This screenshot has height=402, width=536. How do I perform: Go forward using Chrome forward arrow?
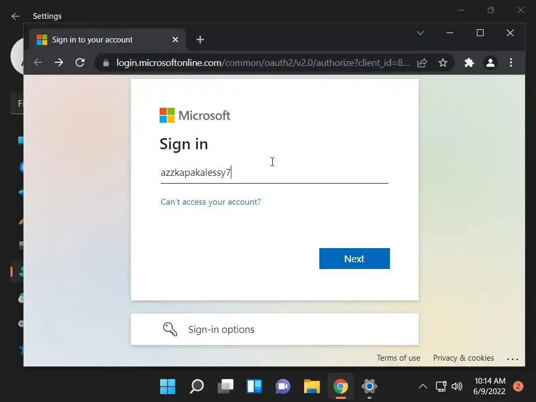[59, 63]
